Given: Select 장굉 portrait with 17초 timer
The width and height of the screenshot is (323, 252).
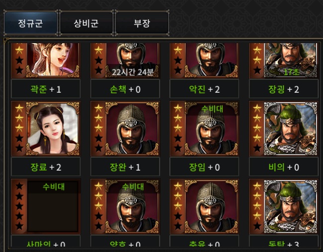Looking at the screenshot, I should click(x=291, y=61).
